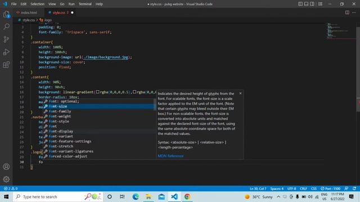Open Microsoft Edge from taskbar
The width and height of the screenshot is (360, 202).
pyautogui.click(x=136, y=197)
